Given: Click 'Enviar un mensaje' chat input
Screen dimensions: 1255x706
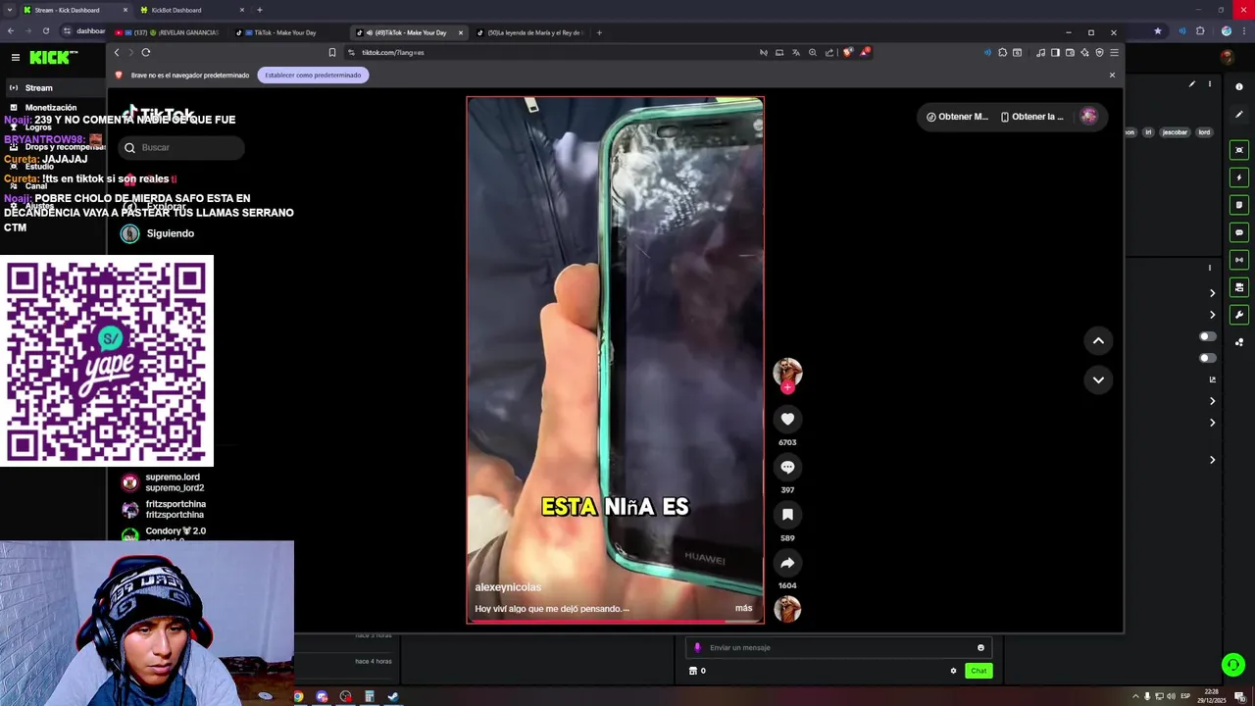Looking at the screenshot, I should coord(838,647).
